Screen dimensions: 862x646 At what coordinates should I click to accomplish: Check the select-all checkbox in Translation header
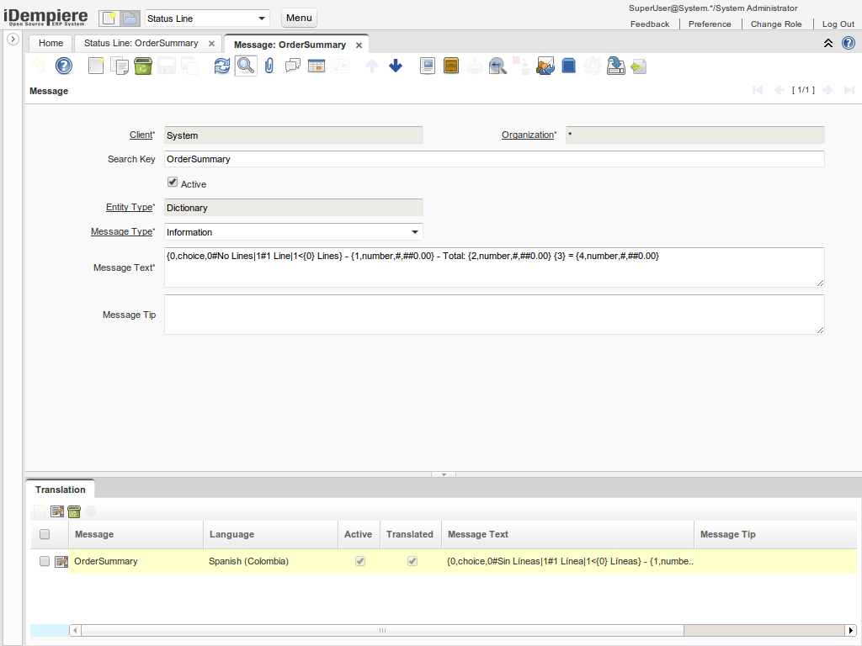click(45, 534)
